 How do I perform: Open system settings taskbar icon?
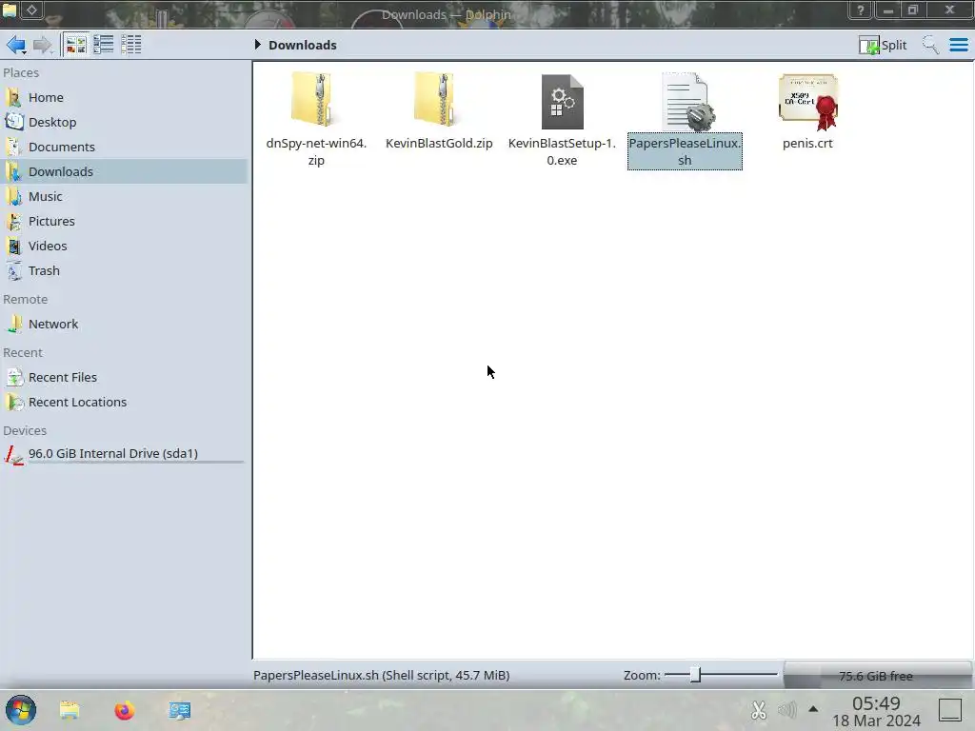point(180,710)
